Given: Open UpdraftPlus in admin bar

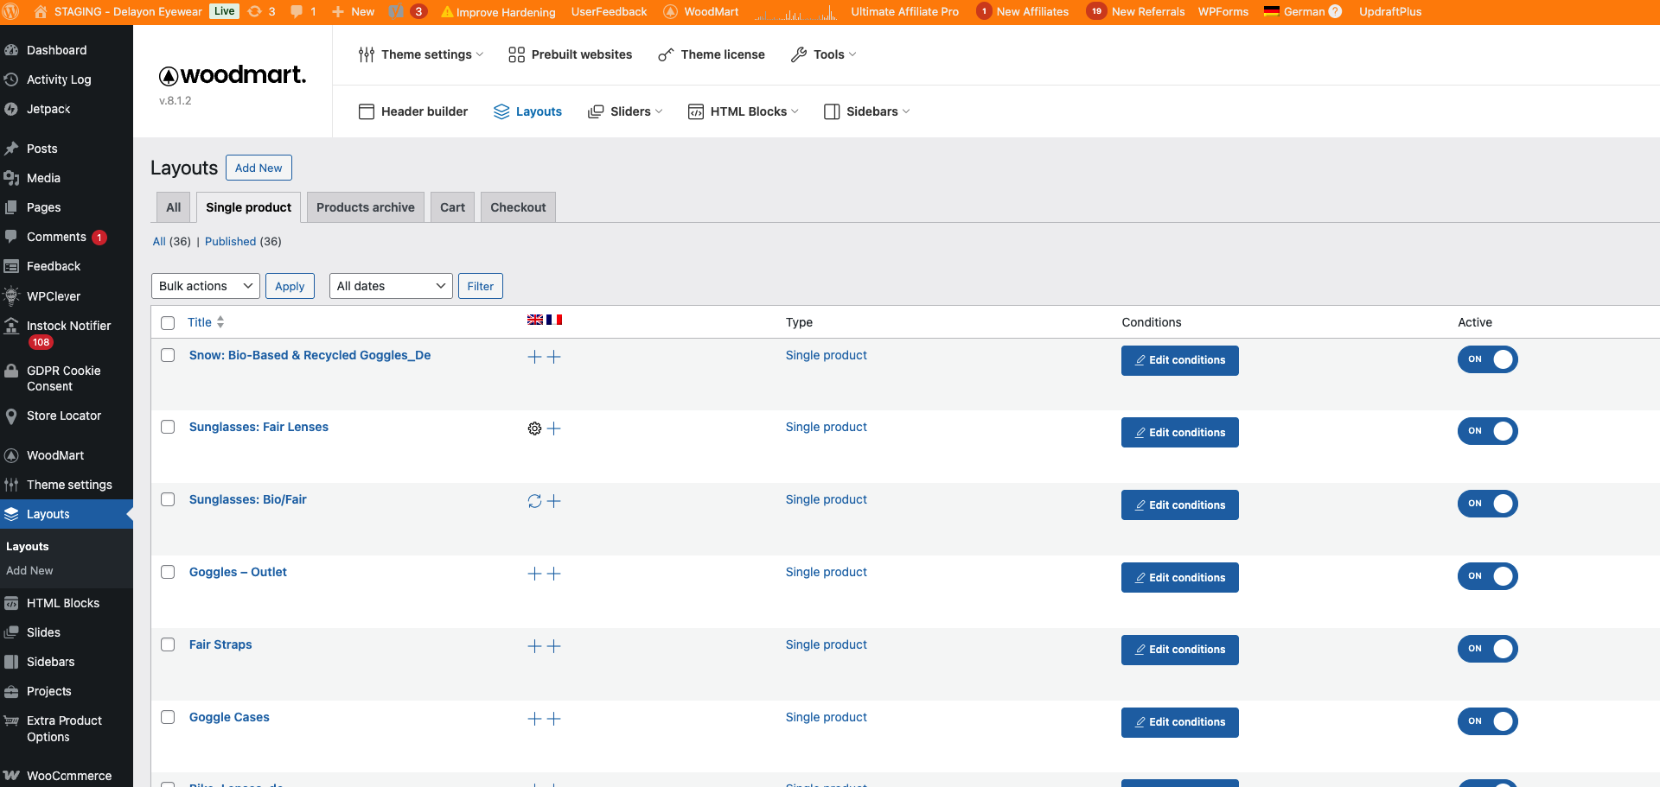Looking at the screenshot, I should (x=1390, y=11).
